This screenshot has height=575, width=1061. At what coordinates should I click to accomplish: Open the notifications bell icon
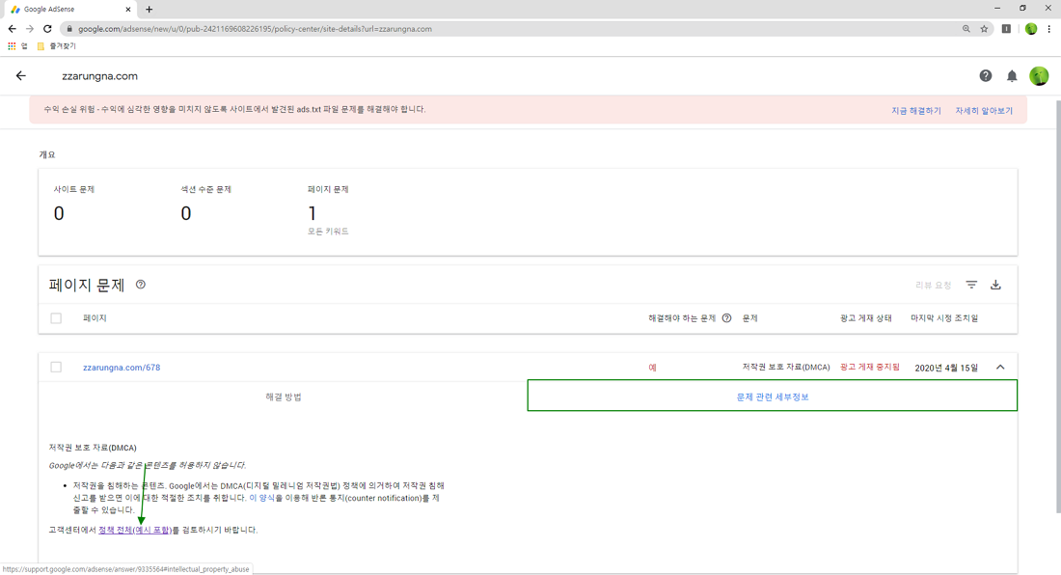pos(1012,76)
